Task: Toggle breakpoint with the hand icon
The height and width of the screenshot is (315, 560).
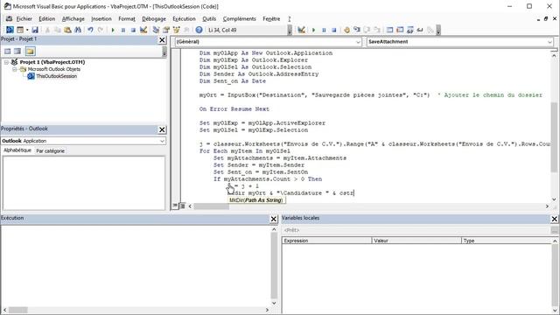Action: pos(346,30)
